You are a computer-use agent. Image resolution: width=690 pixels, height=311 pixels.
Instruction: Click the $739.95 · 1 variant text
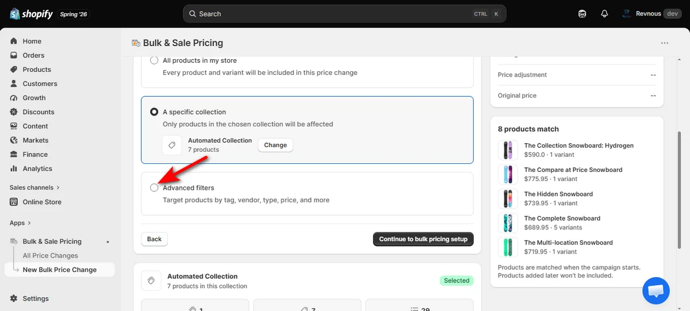click(x=551, y=204)
